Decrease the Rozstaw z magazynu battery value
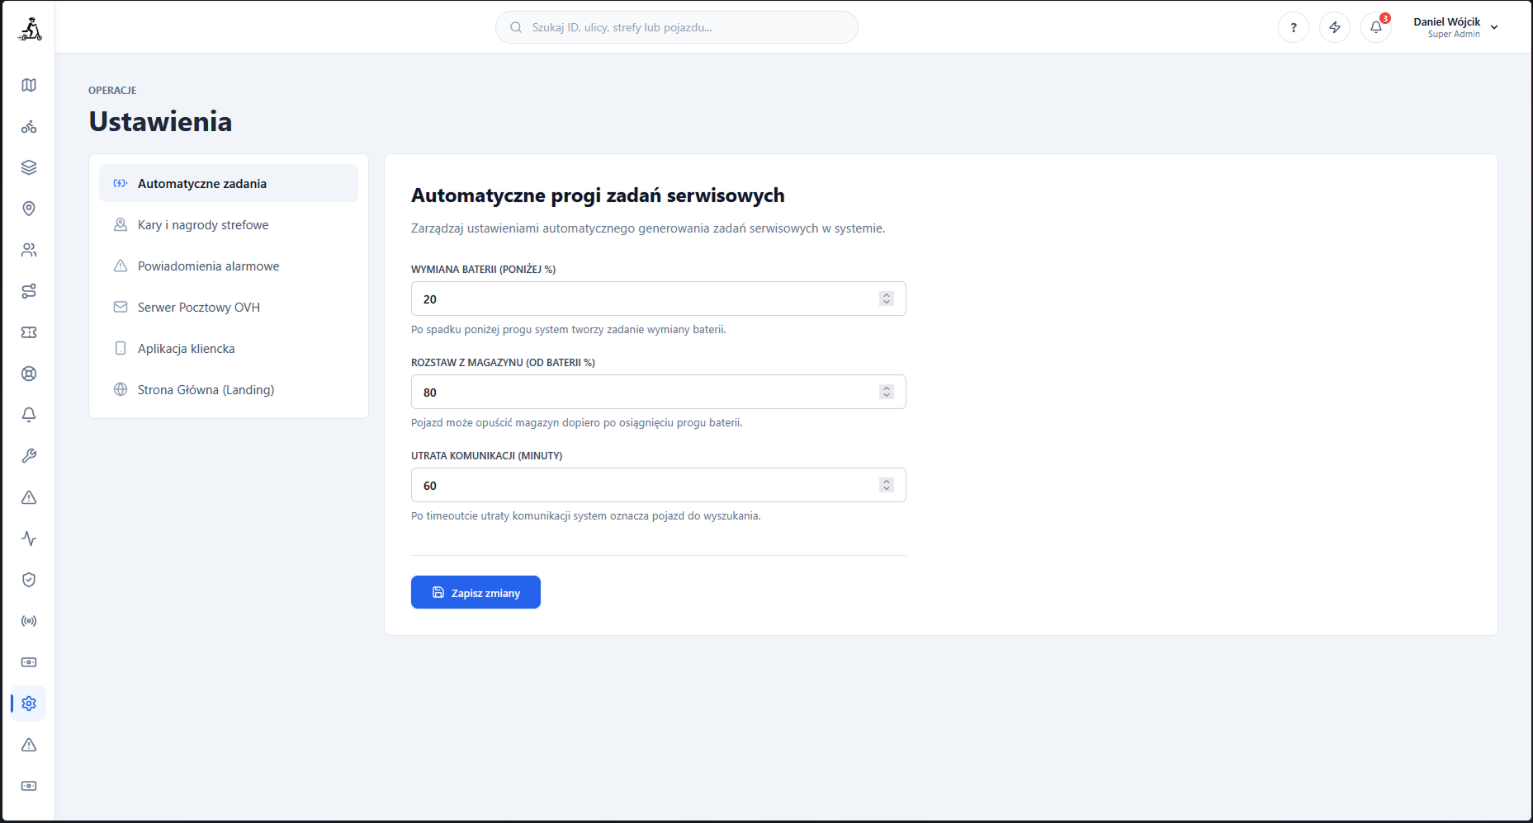Screen dimensions: 1533x823 [x=887, y=396]
